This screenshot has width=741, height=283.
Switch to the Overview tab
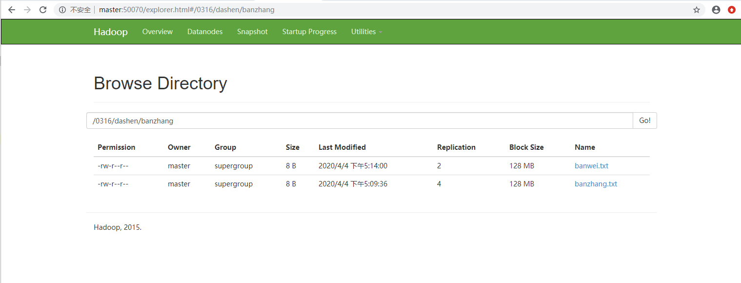(x=158, y=32)
